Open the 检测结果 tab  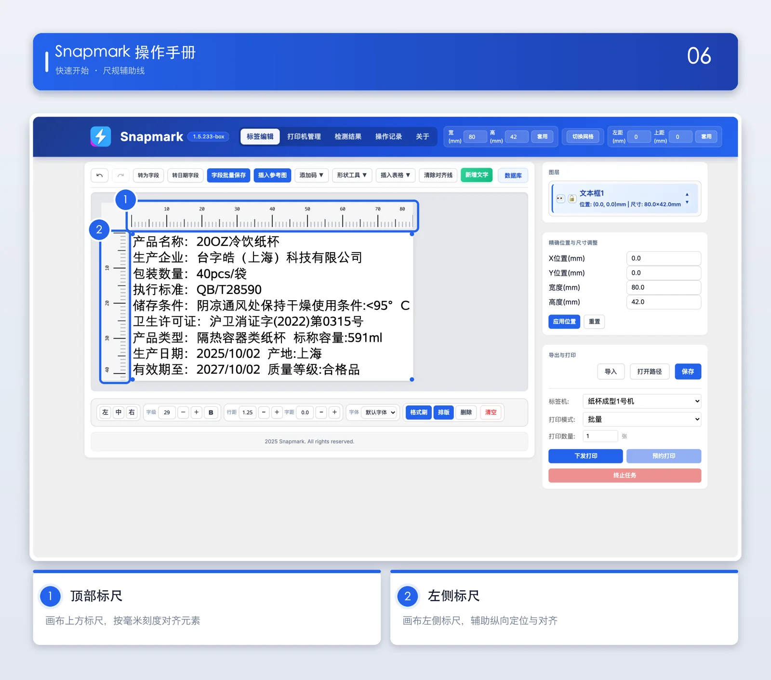pyautogui.click(x=348, y=137)
